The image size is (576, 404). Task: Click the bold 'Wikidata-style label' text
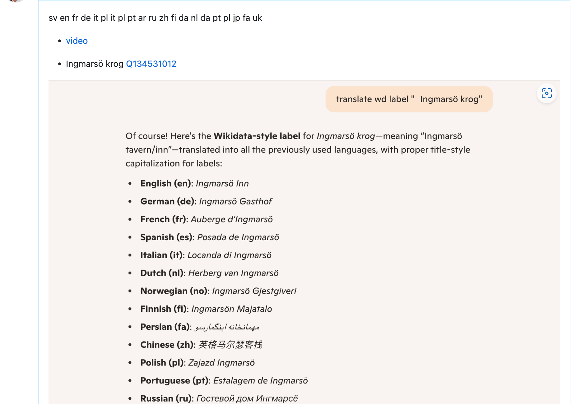pyautogui.click(x=257, y=136)
